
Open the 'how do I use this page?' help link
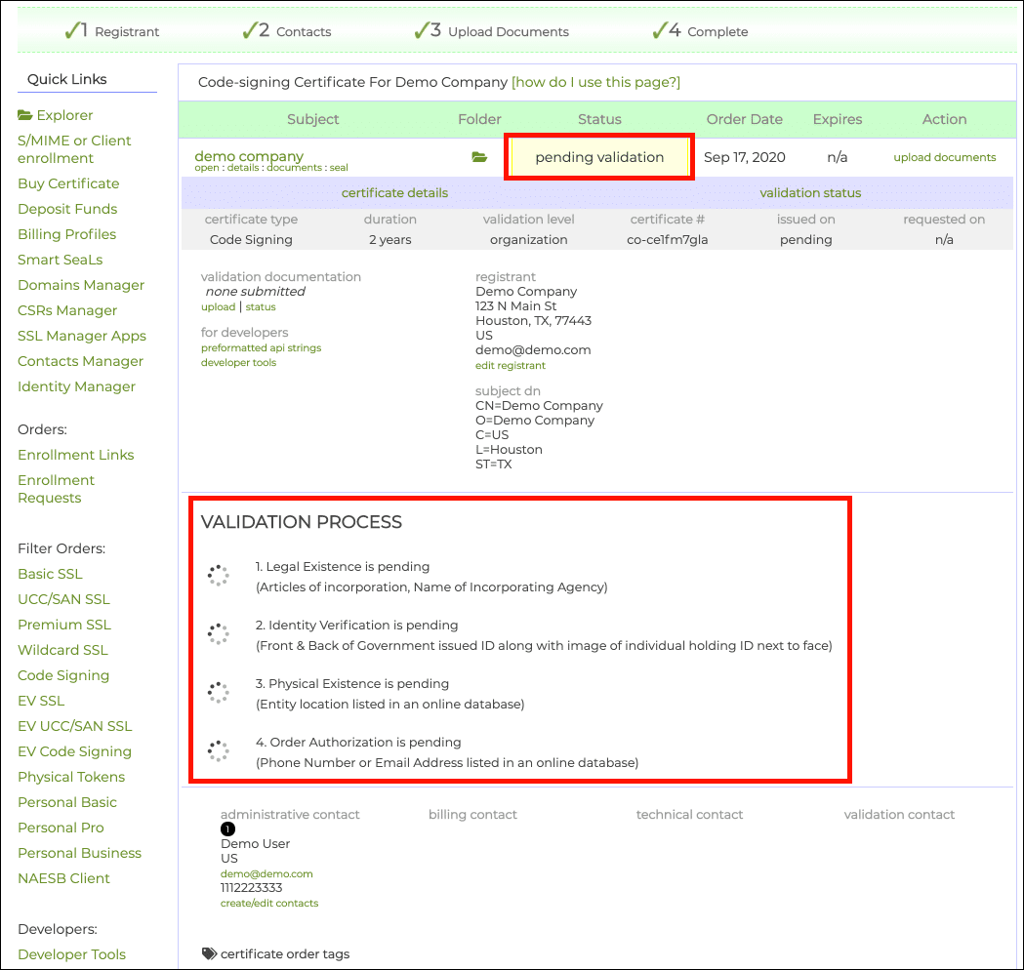595,82
